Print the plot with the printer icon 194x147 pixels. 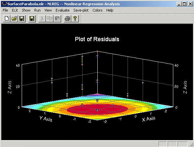click(67, 19)
